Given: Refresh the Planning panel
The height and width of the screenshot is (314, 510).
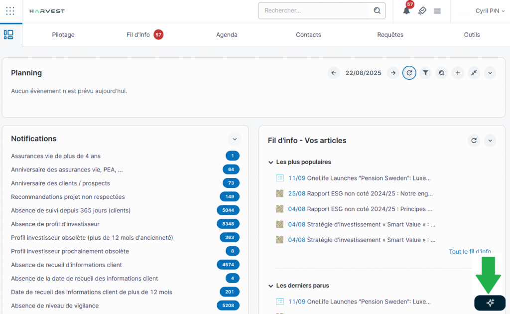Looking at the screenshot, I should click(x=409, y=73).
